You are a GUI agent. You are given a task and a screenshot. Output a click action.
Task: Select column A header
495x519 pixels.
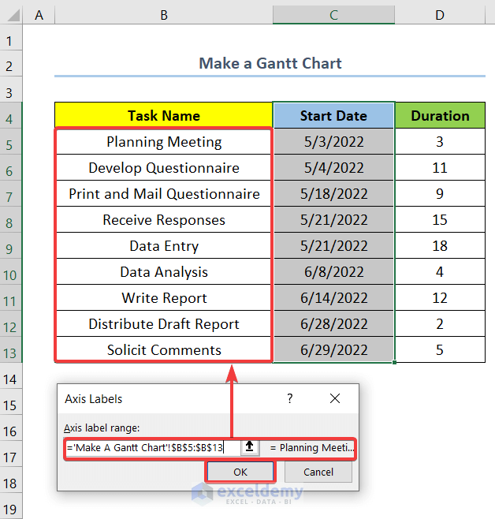39,15
